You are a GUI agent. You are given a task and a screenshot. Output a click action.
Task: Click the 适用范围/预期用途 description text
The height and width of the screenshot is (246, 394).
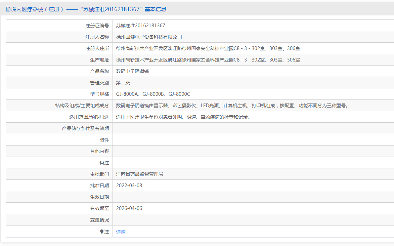tap(183, 117)
